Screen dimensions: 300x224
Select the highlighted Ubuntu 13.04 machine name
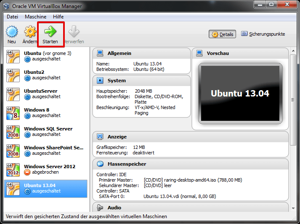pos(40,185)
